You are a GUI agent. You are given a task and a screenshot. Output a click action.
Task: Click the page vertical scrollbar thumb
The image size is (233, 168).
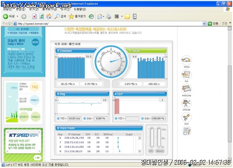(230, 104)
